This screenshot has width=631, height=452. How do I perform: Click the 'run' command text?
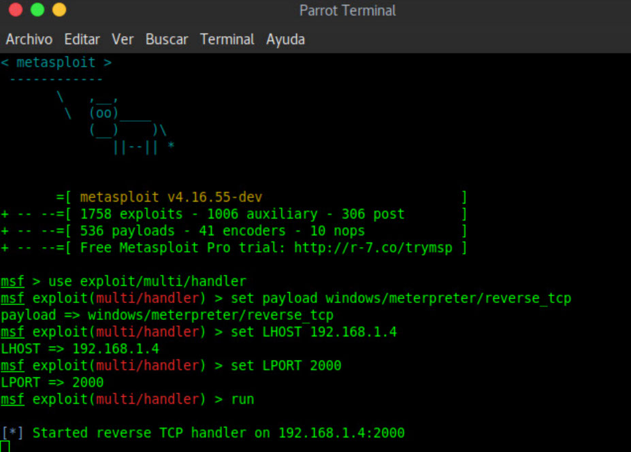point(242,400)
